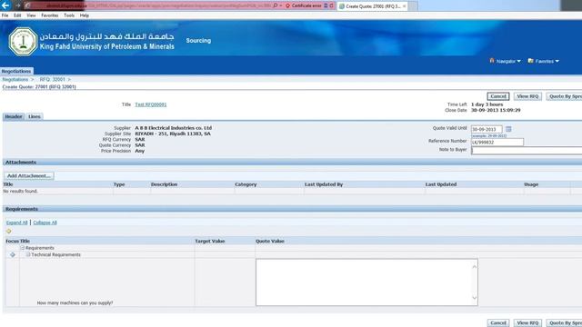
Task: Click the yellow focus icon under Expand All
Action: 8,231
